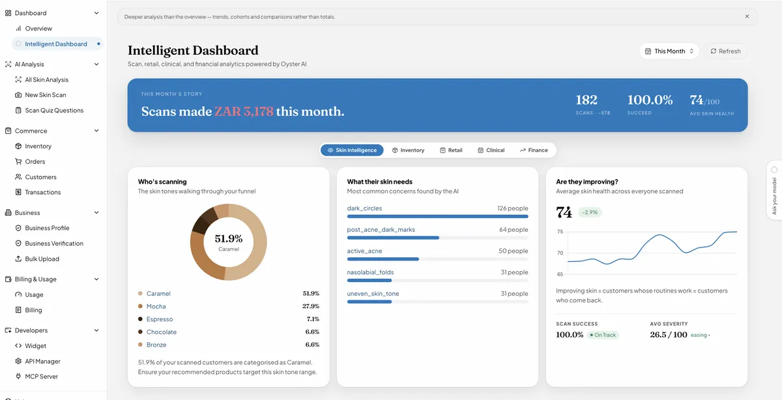Image resolution: width=782 pixels, height=400 pixels.
Task: Click the Usage icon in sidebar
Action: point(18,294)
